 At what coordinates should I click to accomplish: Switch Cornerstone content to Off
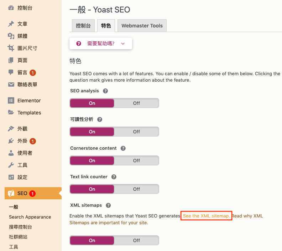(136, 160)
